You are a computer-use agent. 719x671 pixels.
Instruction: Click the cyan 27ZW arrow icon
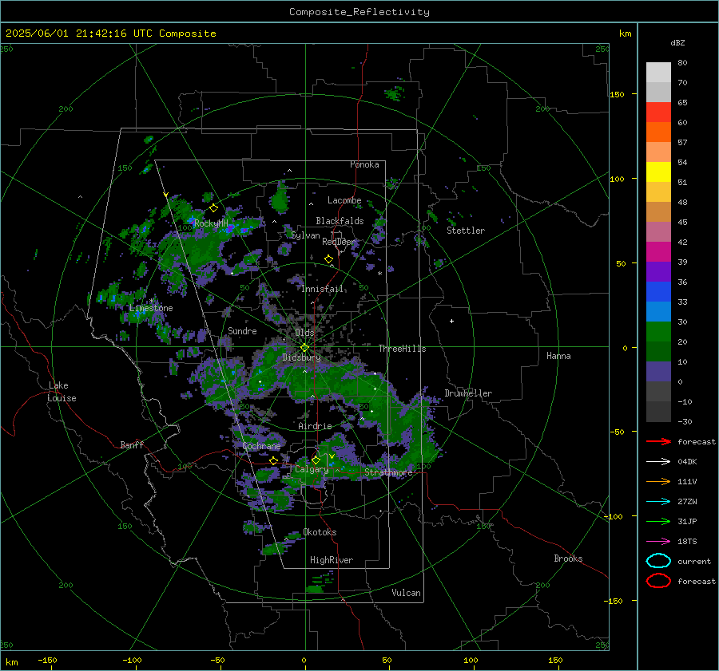point(658,502)
